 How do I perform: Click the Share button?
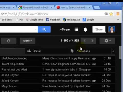point(99,29)
